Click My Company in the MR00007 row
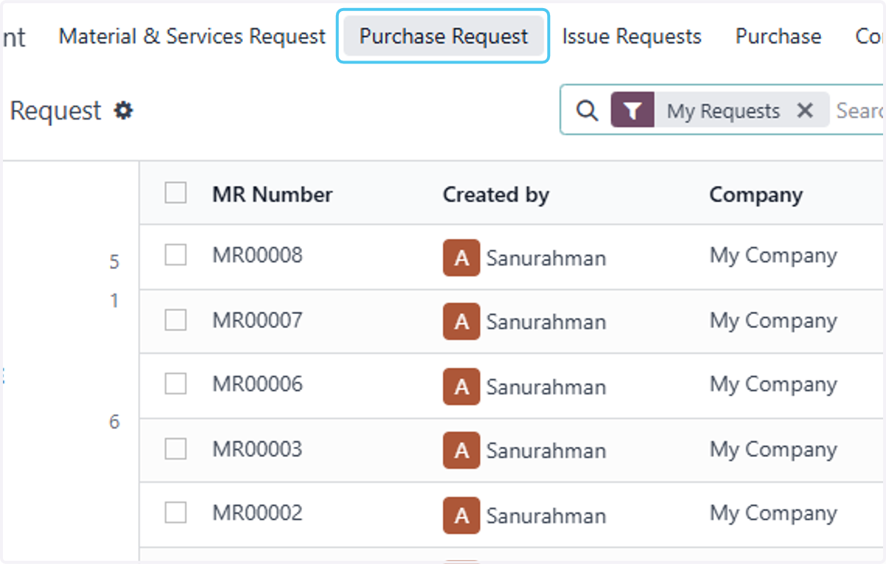886x564 pixels. tap(774, 321)
